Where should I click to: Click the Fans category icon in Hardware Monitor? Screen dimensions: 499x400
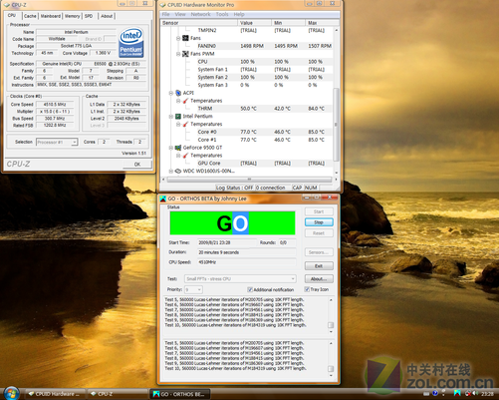(x=185, y=38)
